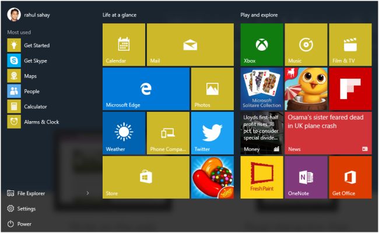The image size is (379, 233).
Task: Open the Calendar tile
Action: pyautogui.click(x=124, y=45)
